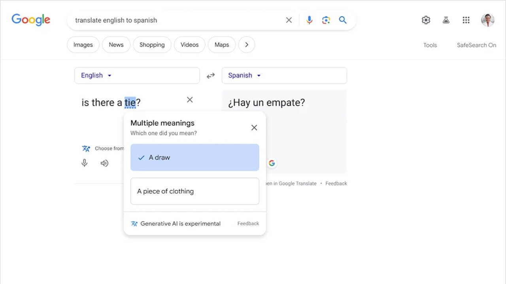Open your profile avatar menu
Screen dimensions: 506x284
coord(488,20)
